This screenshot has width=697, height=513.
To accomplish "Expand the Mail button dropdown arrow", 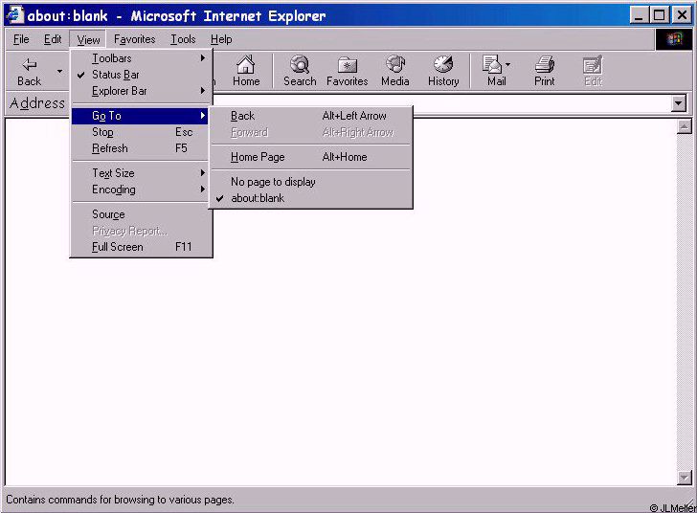I will [x=507, y=65].
